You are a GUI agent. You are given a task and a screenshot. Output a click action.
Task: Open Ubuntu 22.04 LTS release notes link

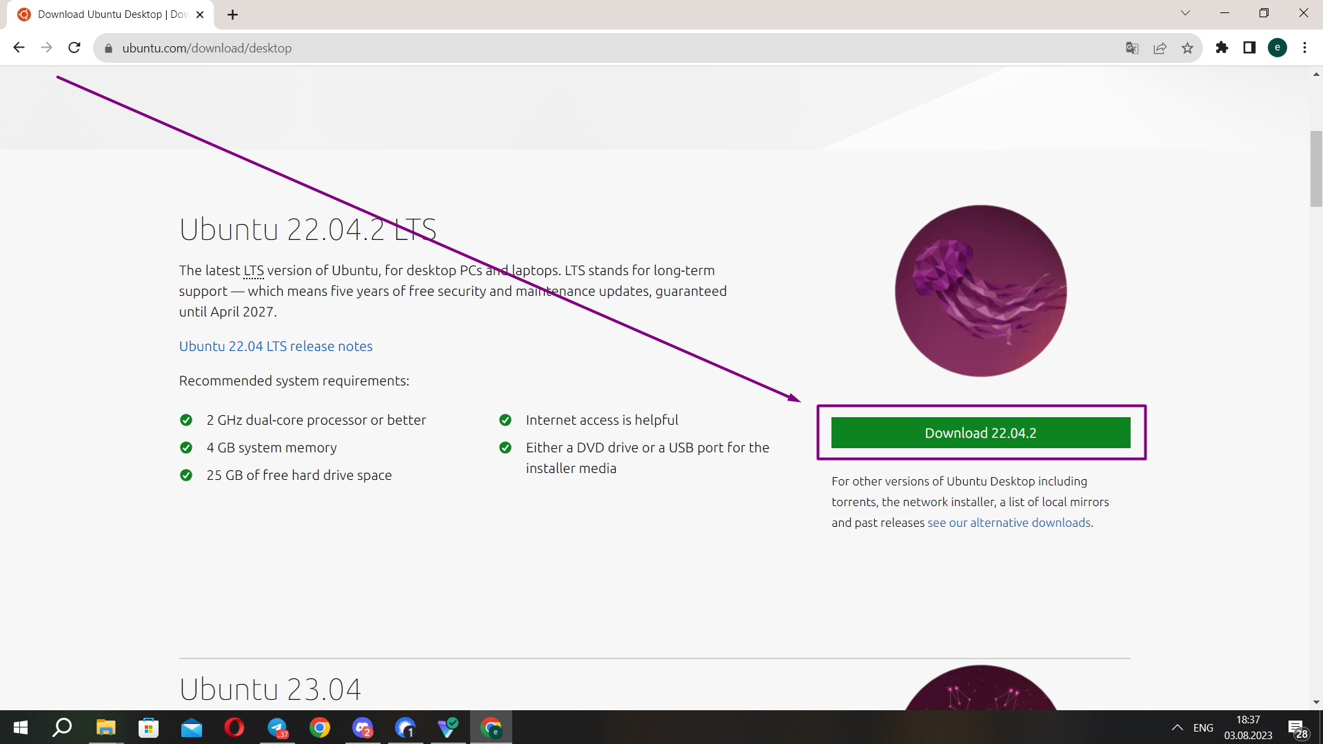coord(276,346)
